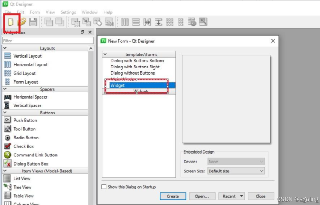The width and height of the screenshot is (320, 205).
Task: Apply vertical splitter layout icon
Action: (158, 22)
